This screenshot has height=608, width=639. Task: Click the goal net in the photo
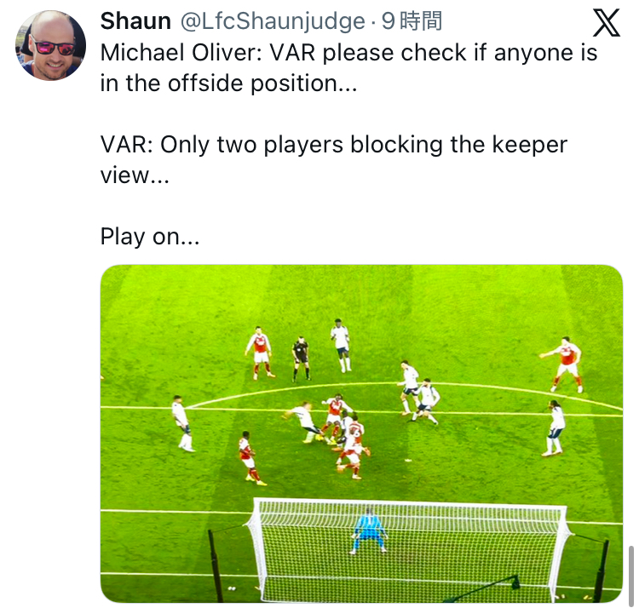(407, 549)
